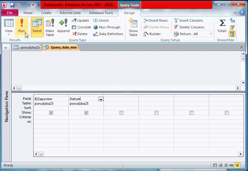Image resolution: width=248 pixels, height=171 pixels.
Task: Check Show box in sixth grid column
Action: [x=227, y=113]
